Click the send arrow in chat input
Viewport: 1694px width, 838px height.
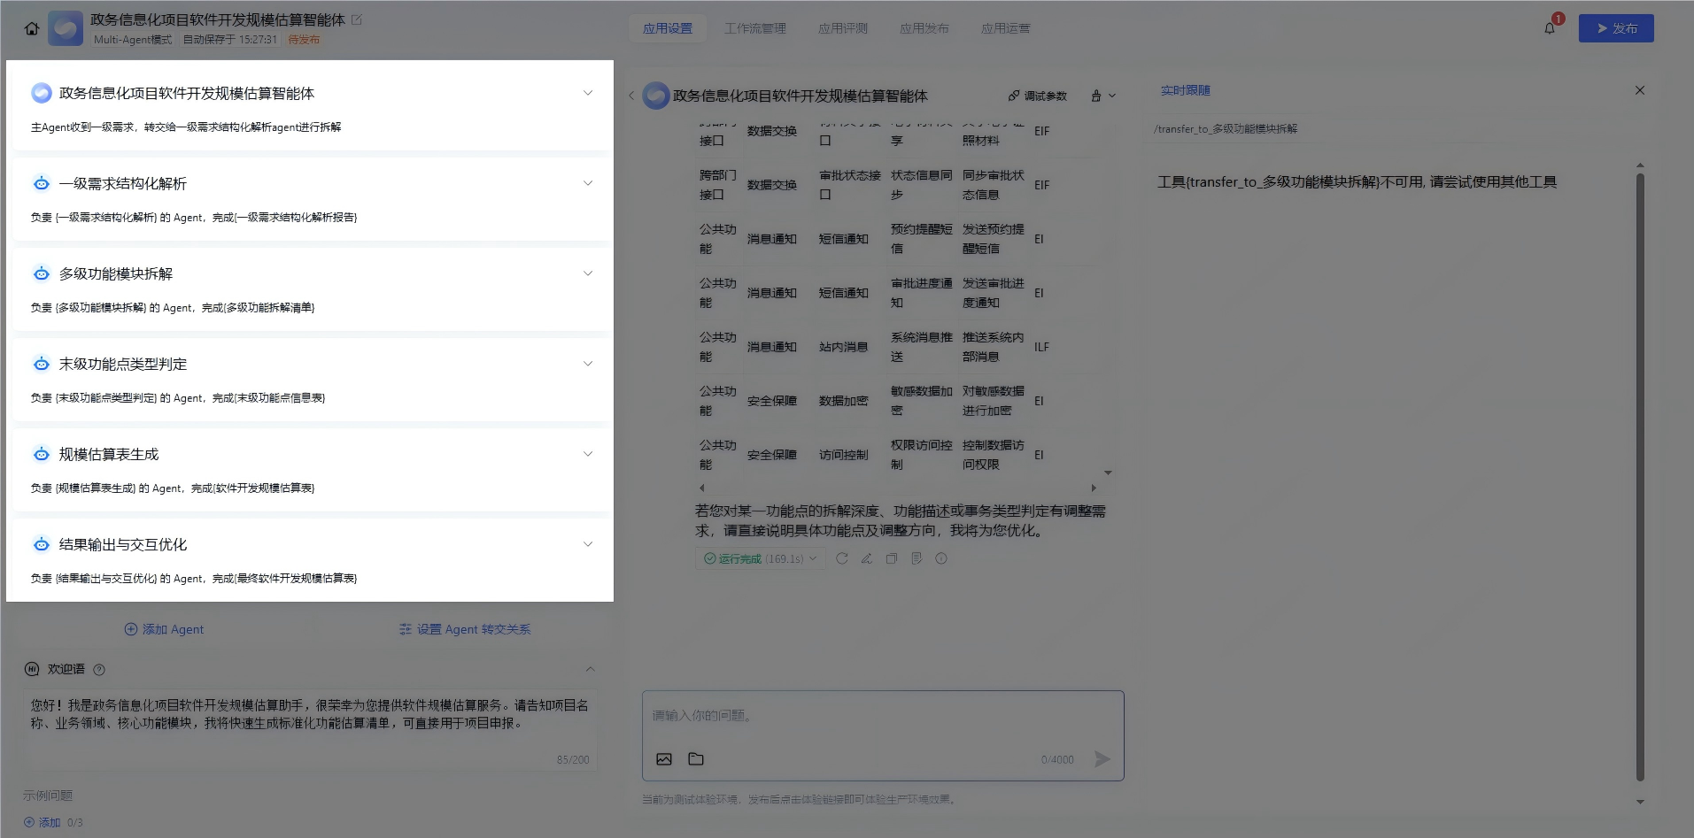(1102, 759)
